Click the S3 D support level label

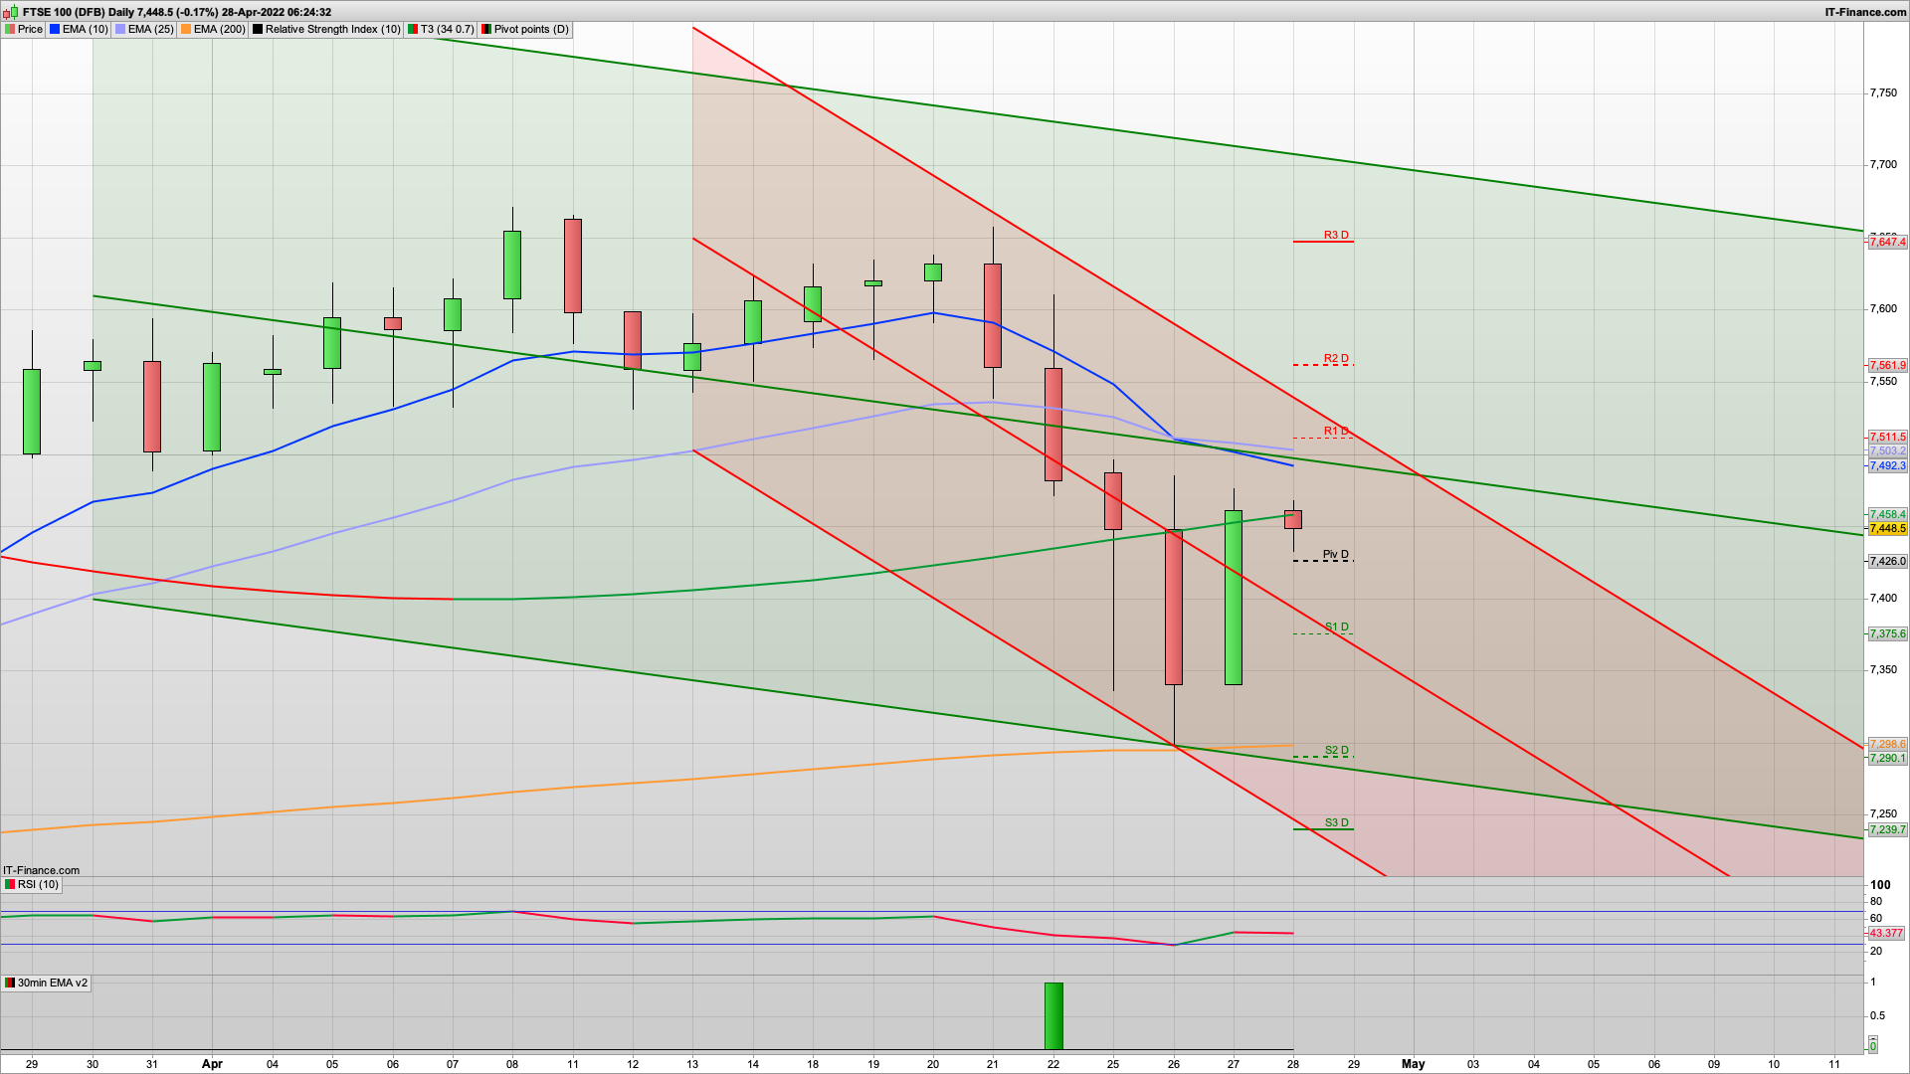[x=1336, y=823]
